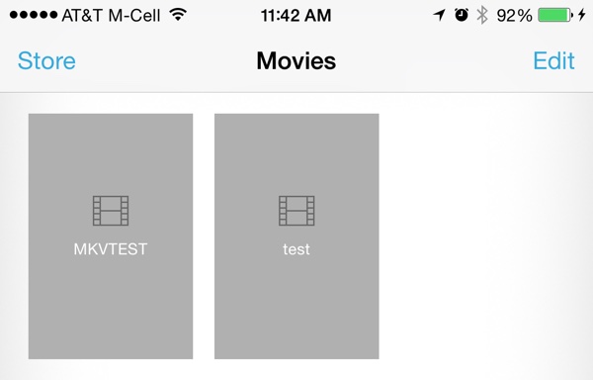Tap the green battery icon
This screenshot has height=380, width=593.
coord(555,15)
